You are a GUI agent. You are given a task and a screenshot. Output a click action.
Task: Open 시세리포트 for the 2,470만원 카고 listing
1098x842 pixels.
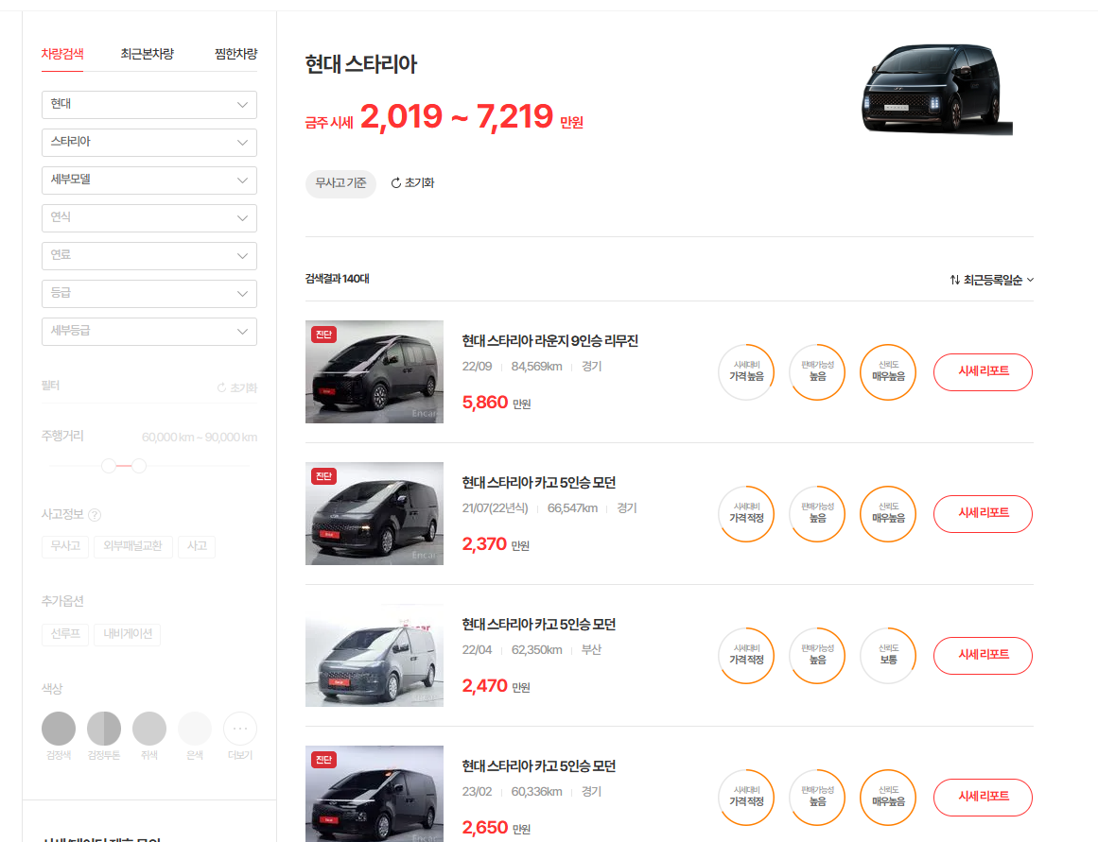(984, 656)
